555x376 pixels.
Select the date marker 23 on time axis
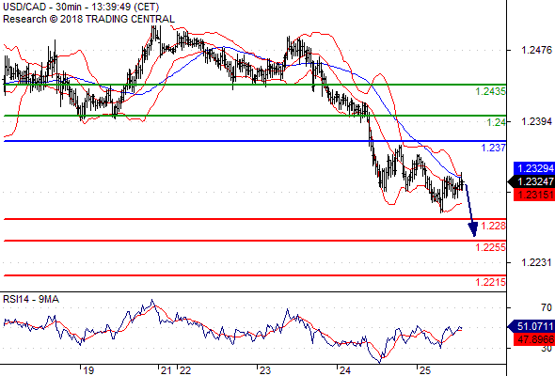pos(264,370)
